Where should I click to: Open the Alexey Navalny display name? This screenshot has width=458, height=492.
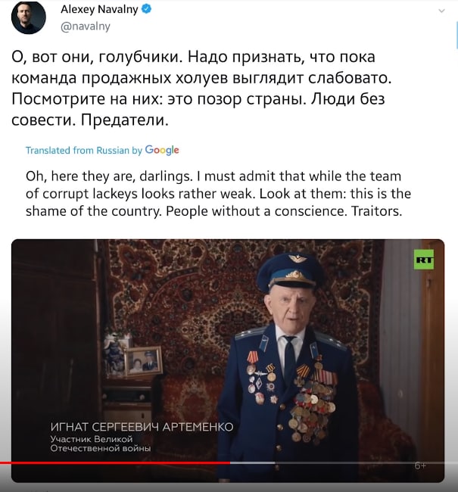click(99, 9)
